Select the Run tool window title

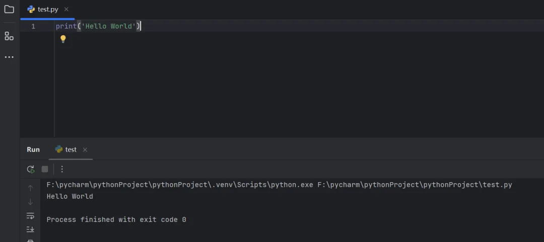[x=33, y=149]
